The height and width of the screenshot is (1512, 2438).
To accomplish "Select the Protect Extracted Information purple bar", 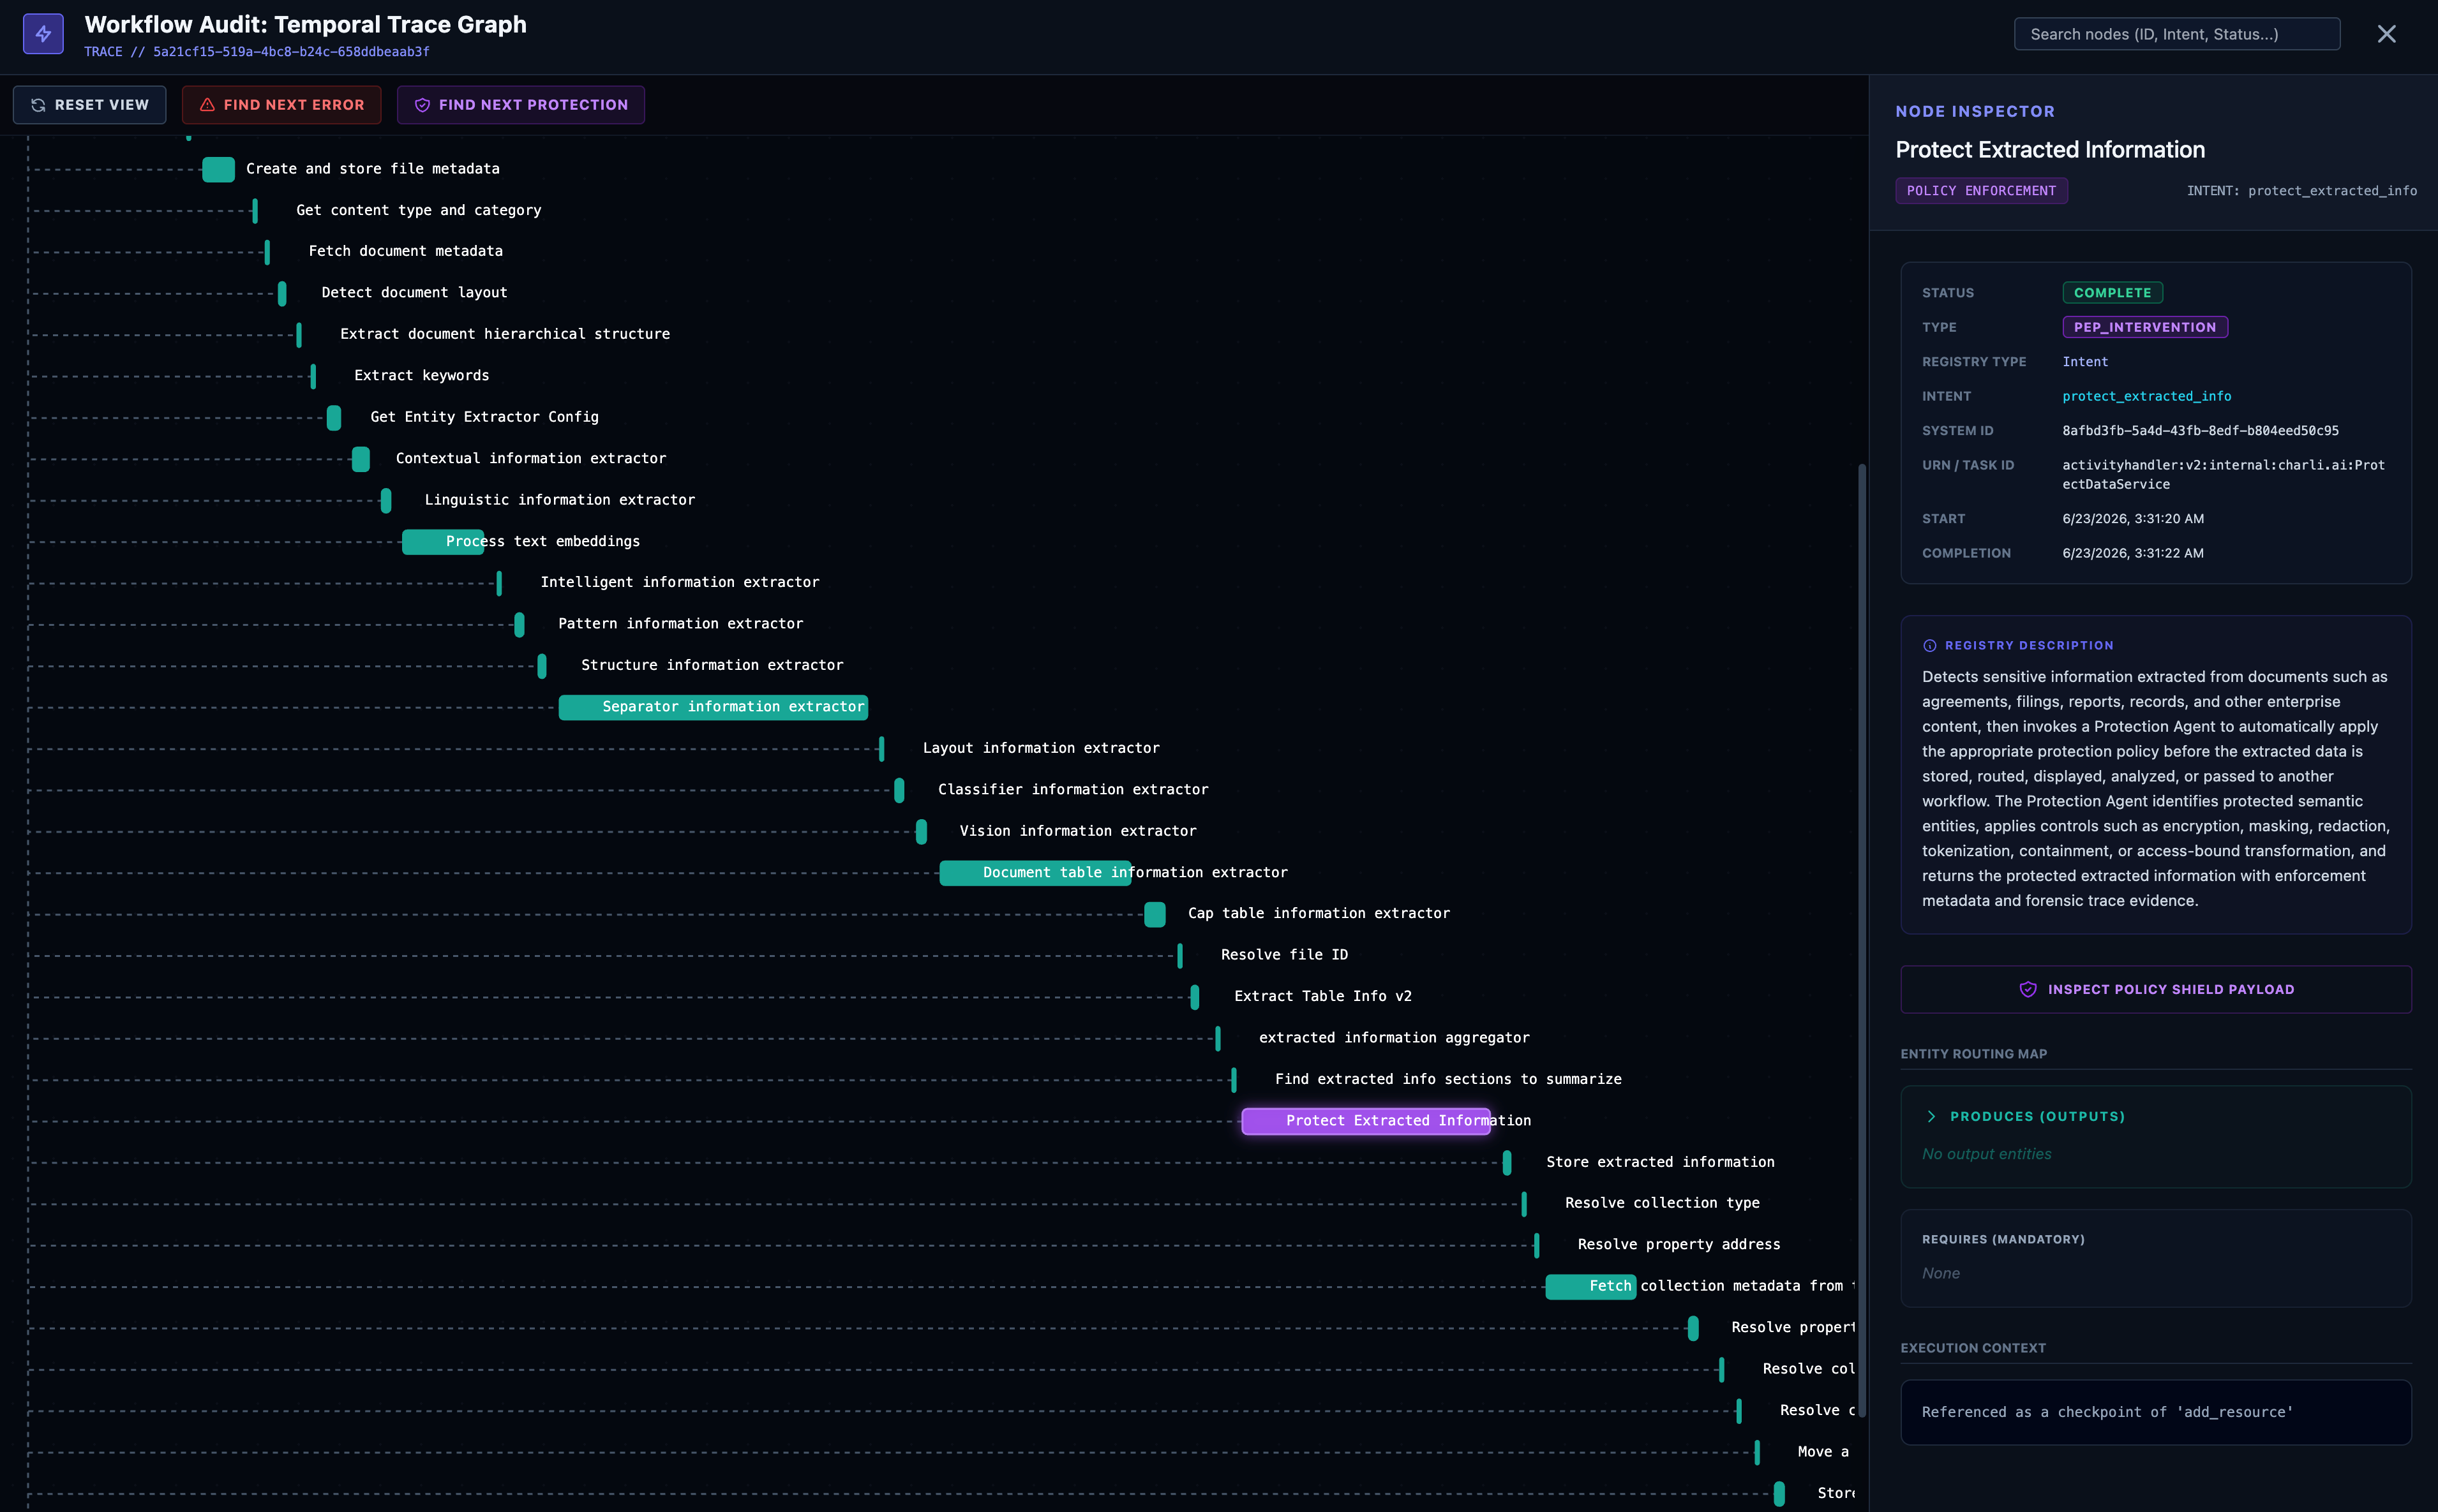I will click(x=1366, y=1121).
